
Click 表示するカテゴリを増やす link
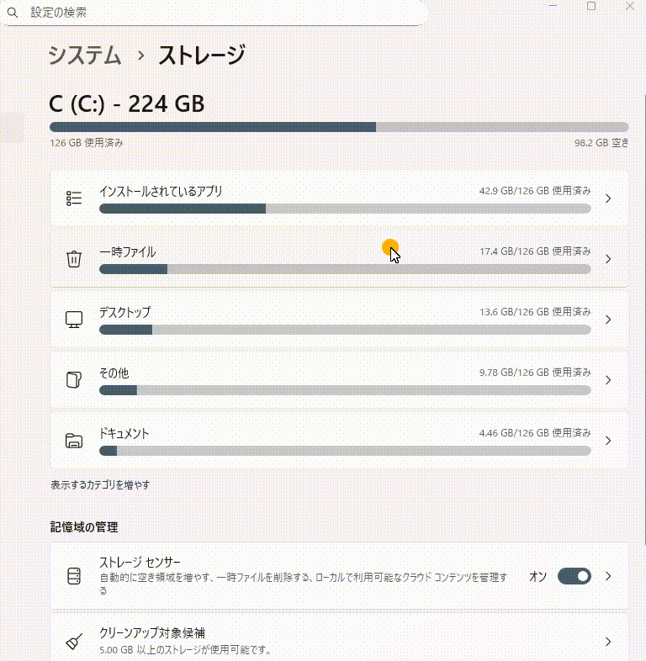click(100, 485)
